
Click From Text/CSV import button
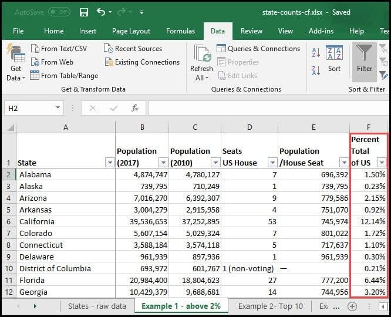59,48
